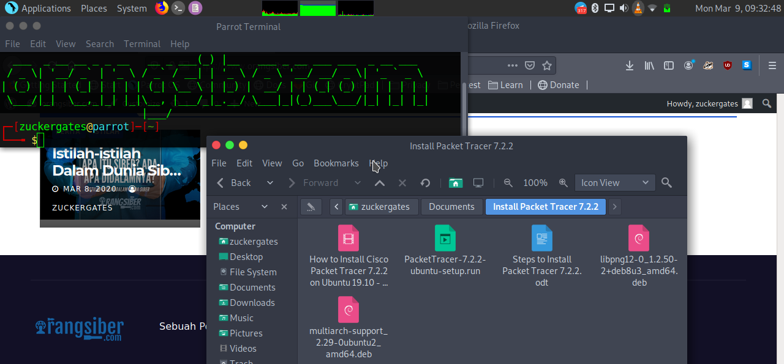
Task: Click the Zoom In magnifier icon
Action: point(563,182)
